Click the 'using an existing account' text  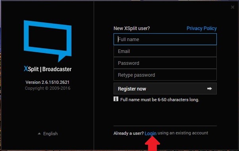183,133
